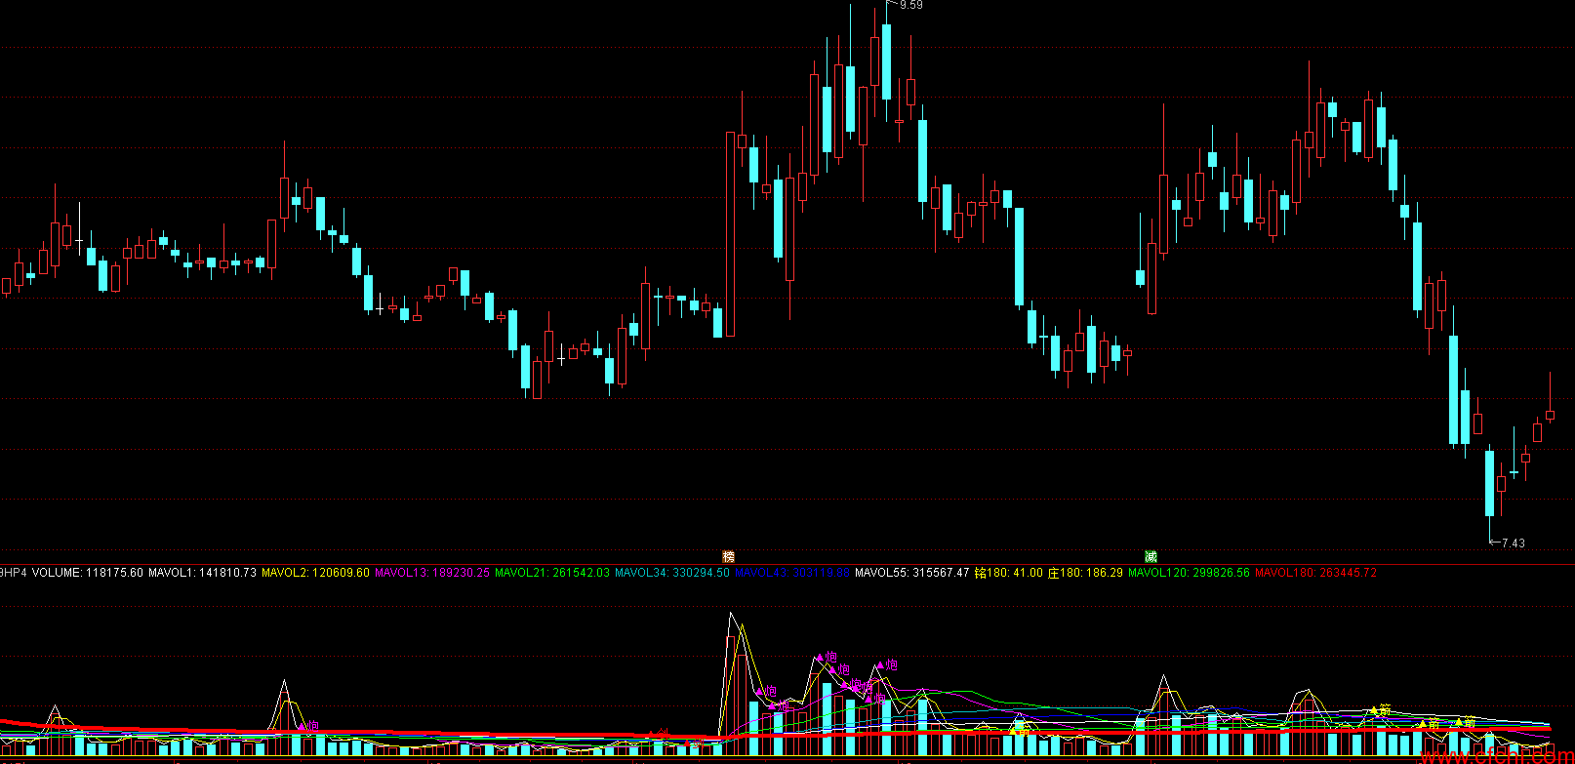The width and height of the screenshot is (1575, 764).
Task: Click the cyan candlestick topping at 9.59
Action: pos(887,61)
